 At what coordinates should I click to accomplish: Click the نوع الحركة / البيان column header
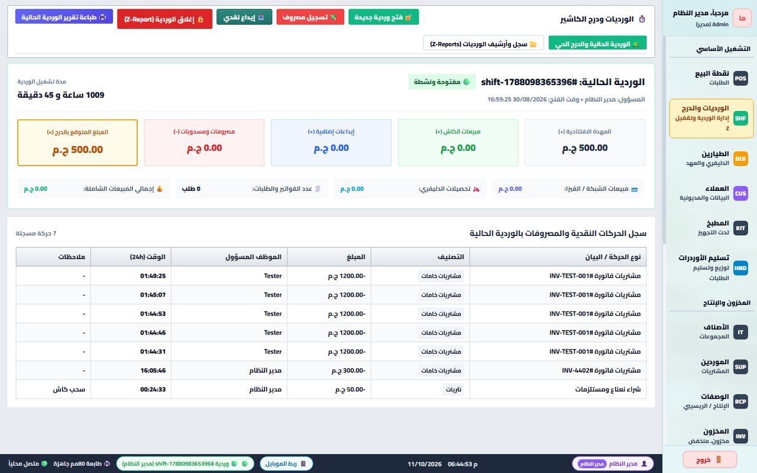point(558,257)
